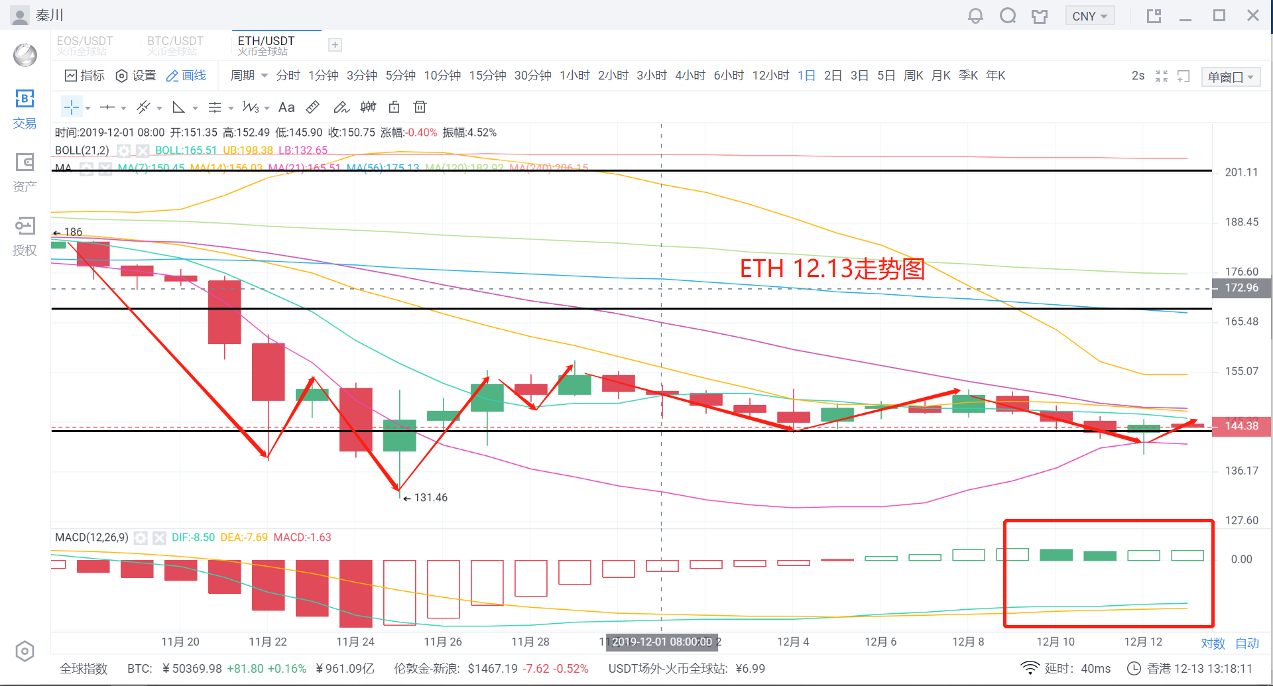1273x686 pixels.
Task: Open the 资产 assets sidebar section
Action: [25, 173]
